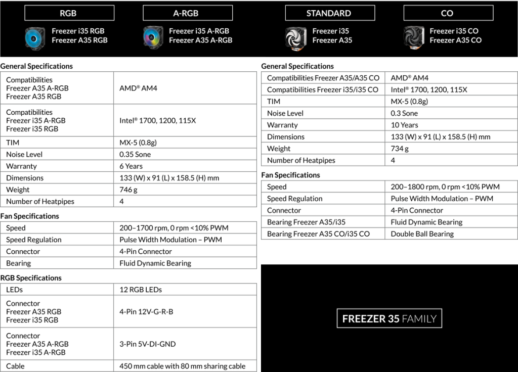Click right table 'Number of Heatpipes' label
Screen dimensions: 518x372
click(x=301, y=160)
